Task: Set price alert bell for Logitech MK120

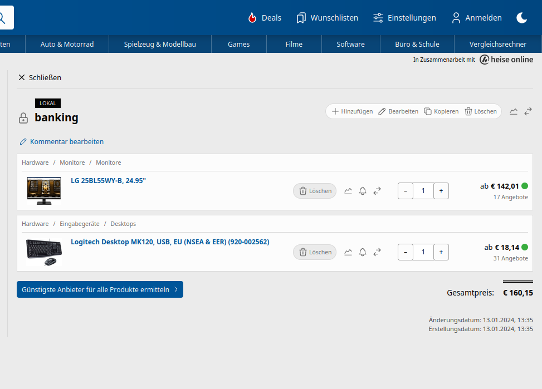Action: pyautogui.click(x=362, y=252)
